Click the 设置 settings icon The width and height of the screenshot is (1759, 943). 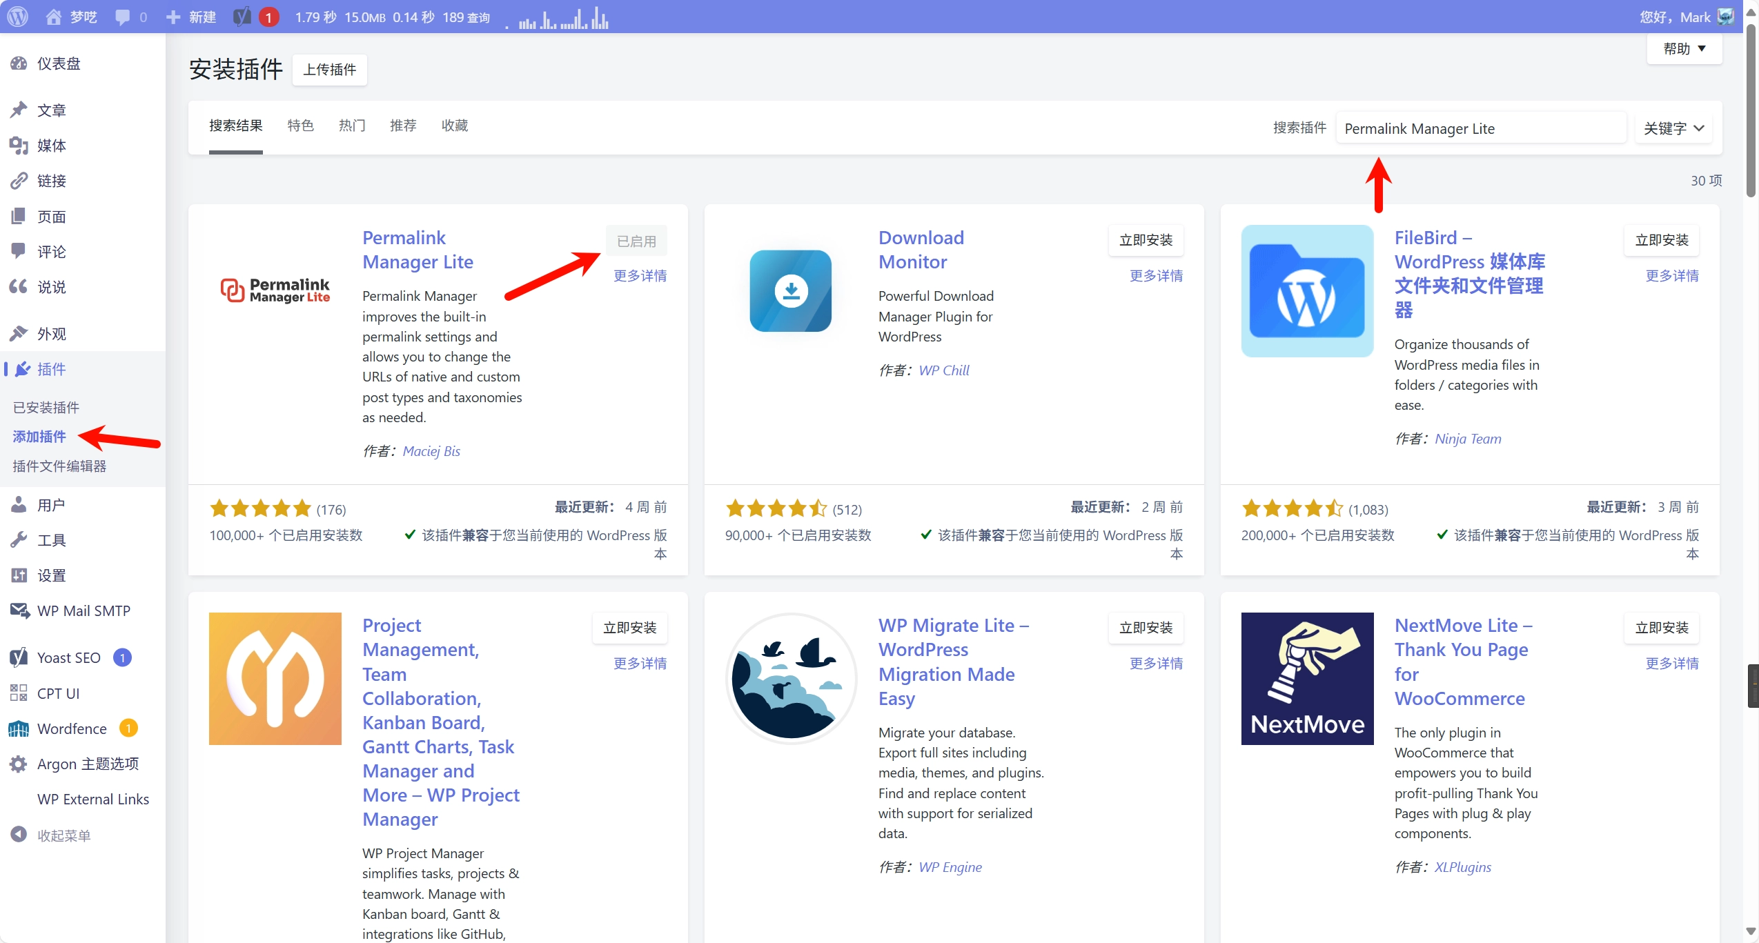point(19,575)
